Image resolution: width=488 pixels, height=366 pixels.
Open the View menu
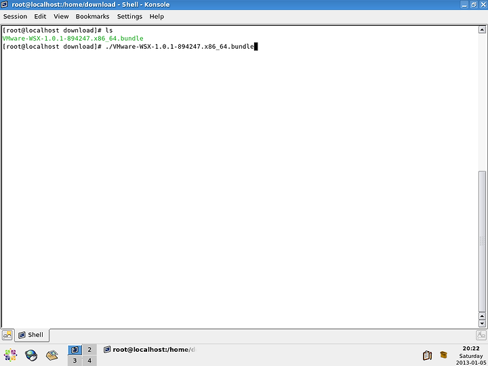[x=61, y=16]
